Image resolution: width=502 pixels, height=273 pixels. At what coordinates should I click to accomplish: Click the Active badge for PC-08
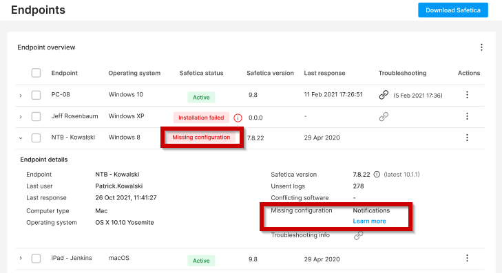pyautogui.click(x=201, y=97)
